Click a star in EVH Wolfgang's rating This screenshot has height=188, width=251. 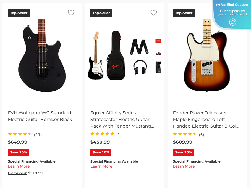pyautogui.click(x=15, y=134)
